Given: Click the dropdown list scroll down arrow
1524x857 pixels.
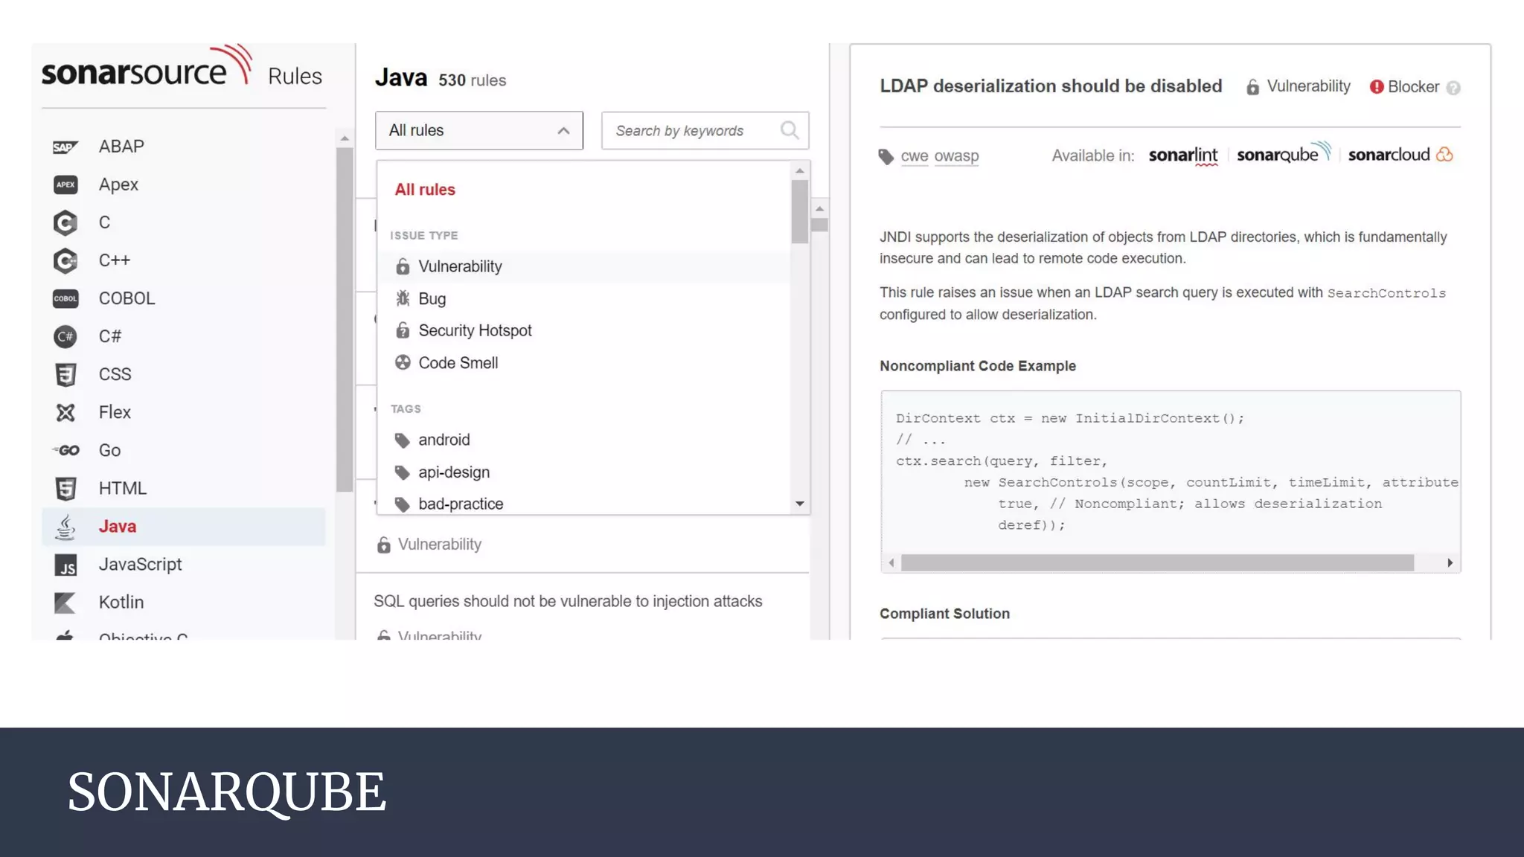Looking at the screenshot, I should click(800, 504).
